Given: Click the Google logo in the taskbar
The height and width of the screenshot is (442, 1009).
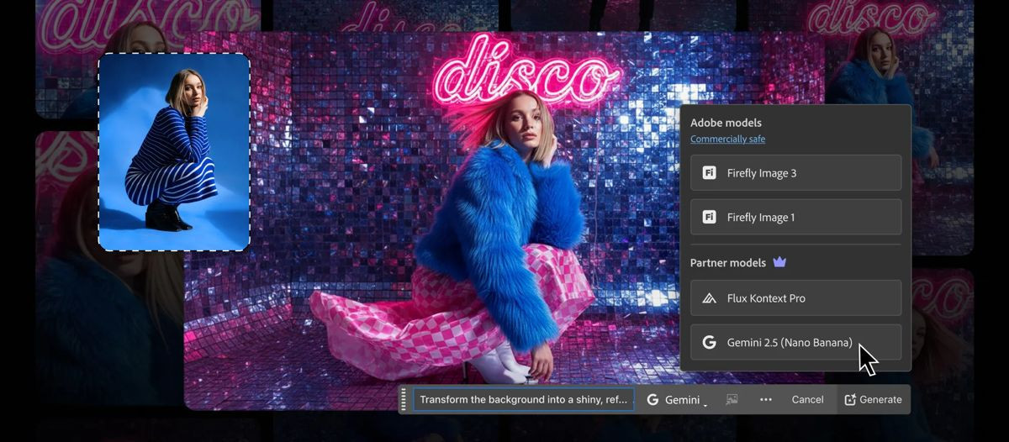Looking at the screenshot, I should [x=652, y=400].
